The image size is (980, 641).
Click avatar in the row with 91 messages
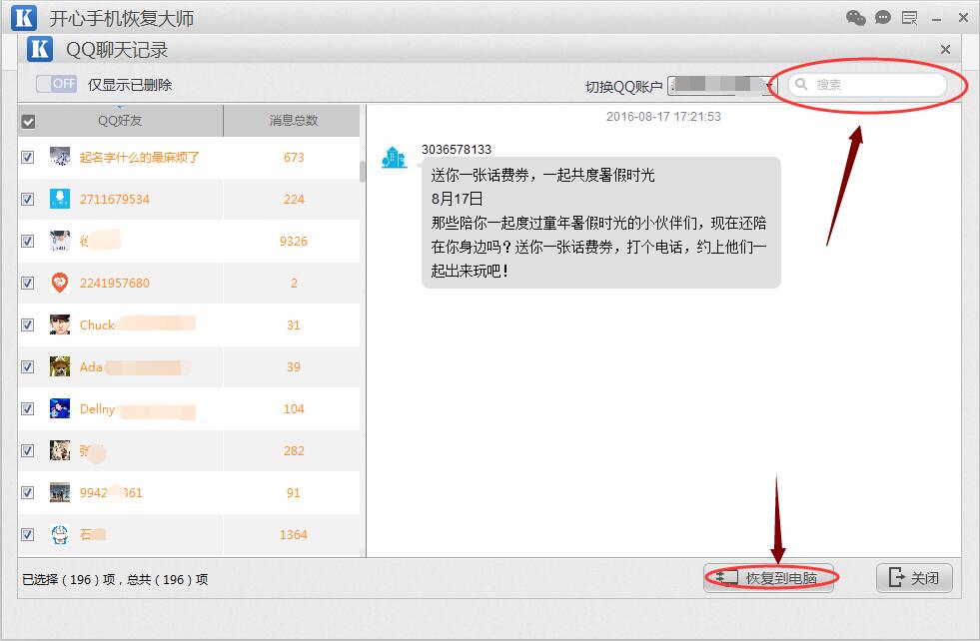60,492
